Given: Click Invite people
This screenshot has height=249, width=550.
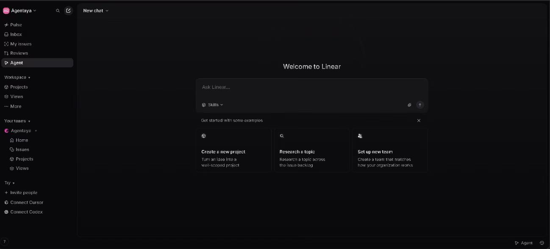Looking at the screenshot, I should (x=37, y=193).
